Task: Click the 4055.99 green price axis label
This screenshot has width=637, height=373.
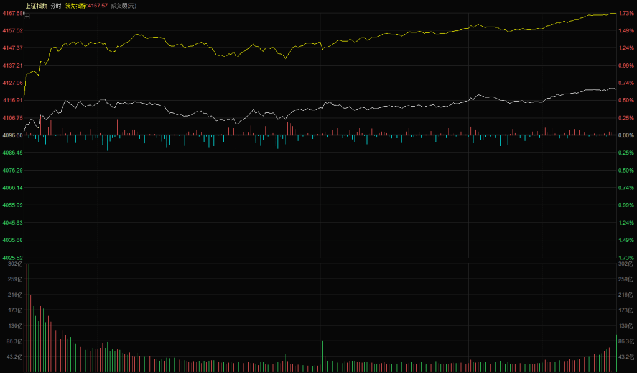Action: point(12,205)
